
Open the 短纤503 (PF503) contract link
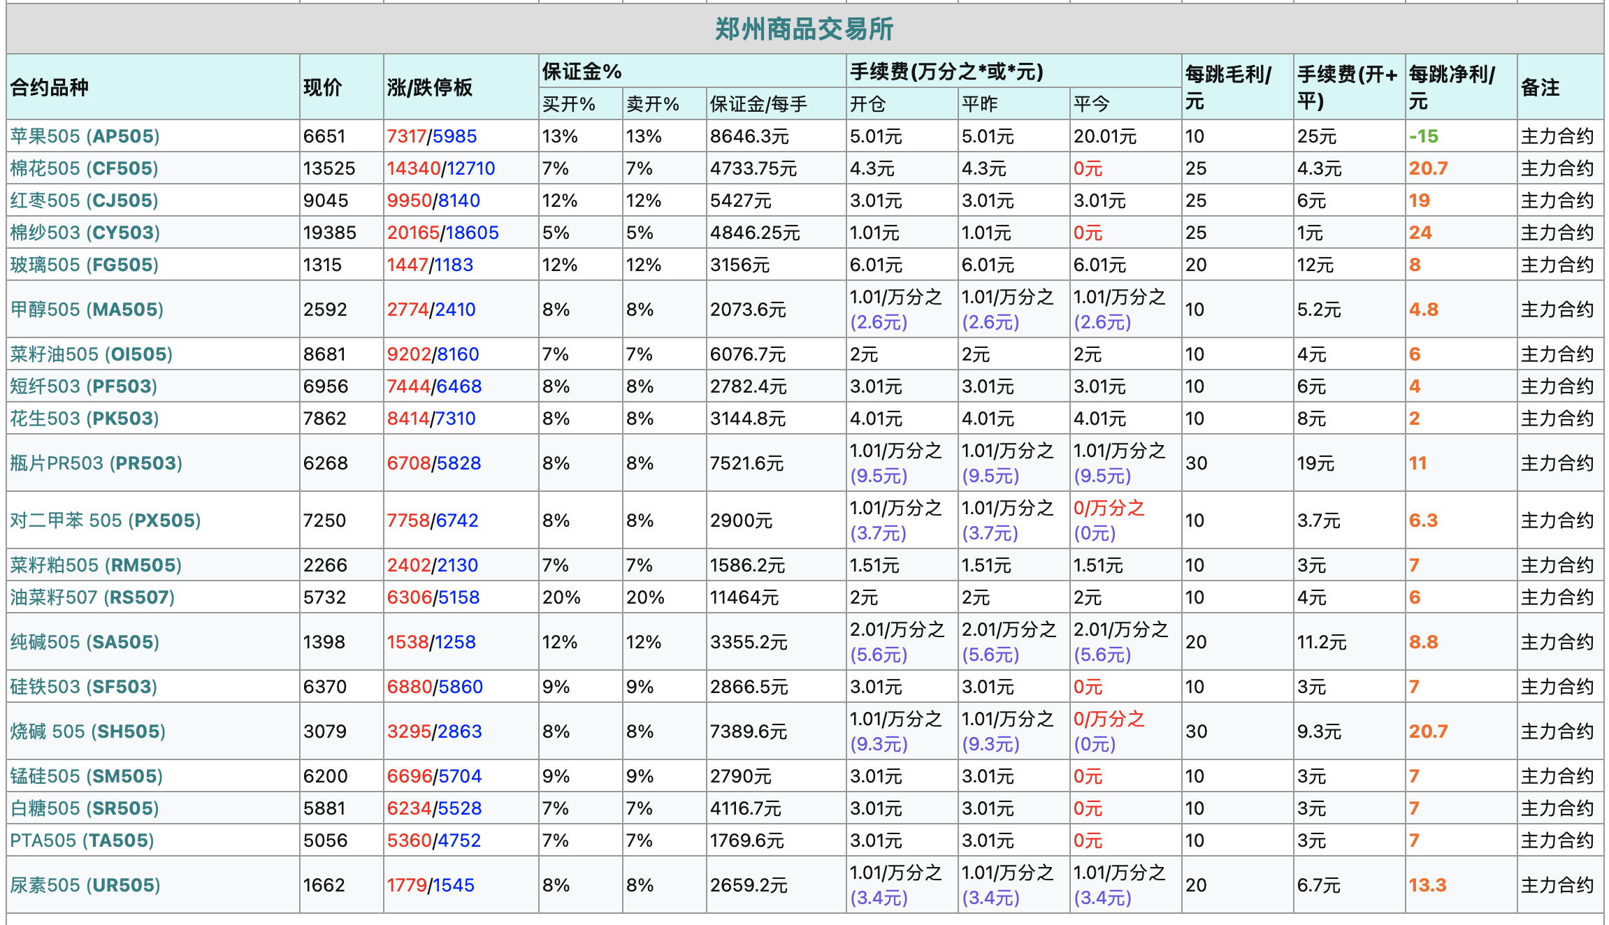83,386
